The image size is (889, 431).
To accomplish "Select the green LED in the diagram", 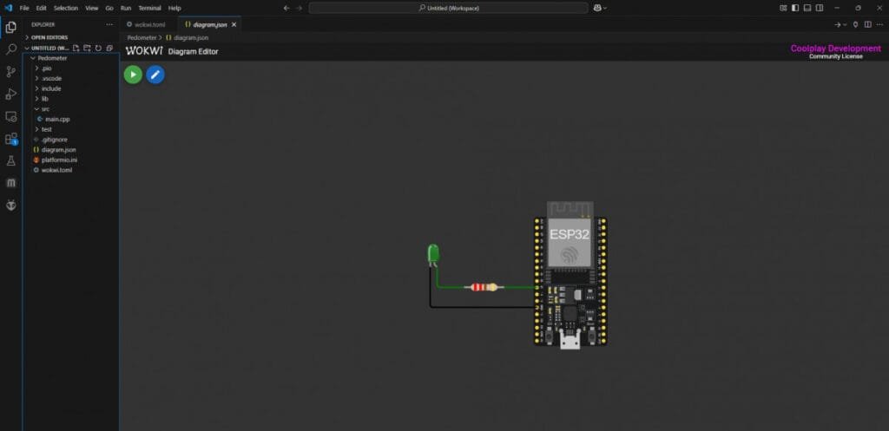I will [432, 254].
